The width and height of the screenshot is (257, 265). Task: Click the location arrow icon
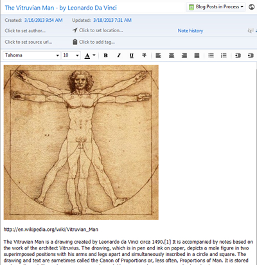click(x=75, y=30)
